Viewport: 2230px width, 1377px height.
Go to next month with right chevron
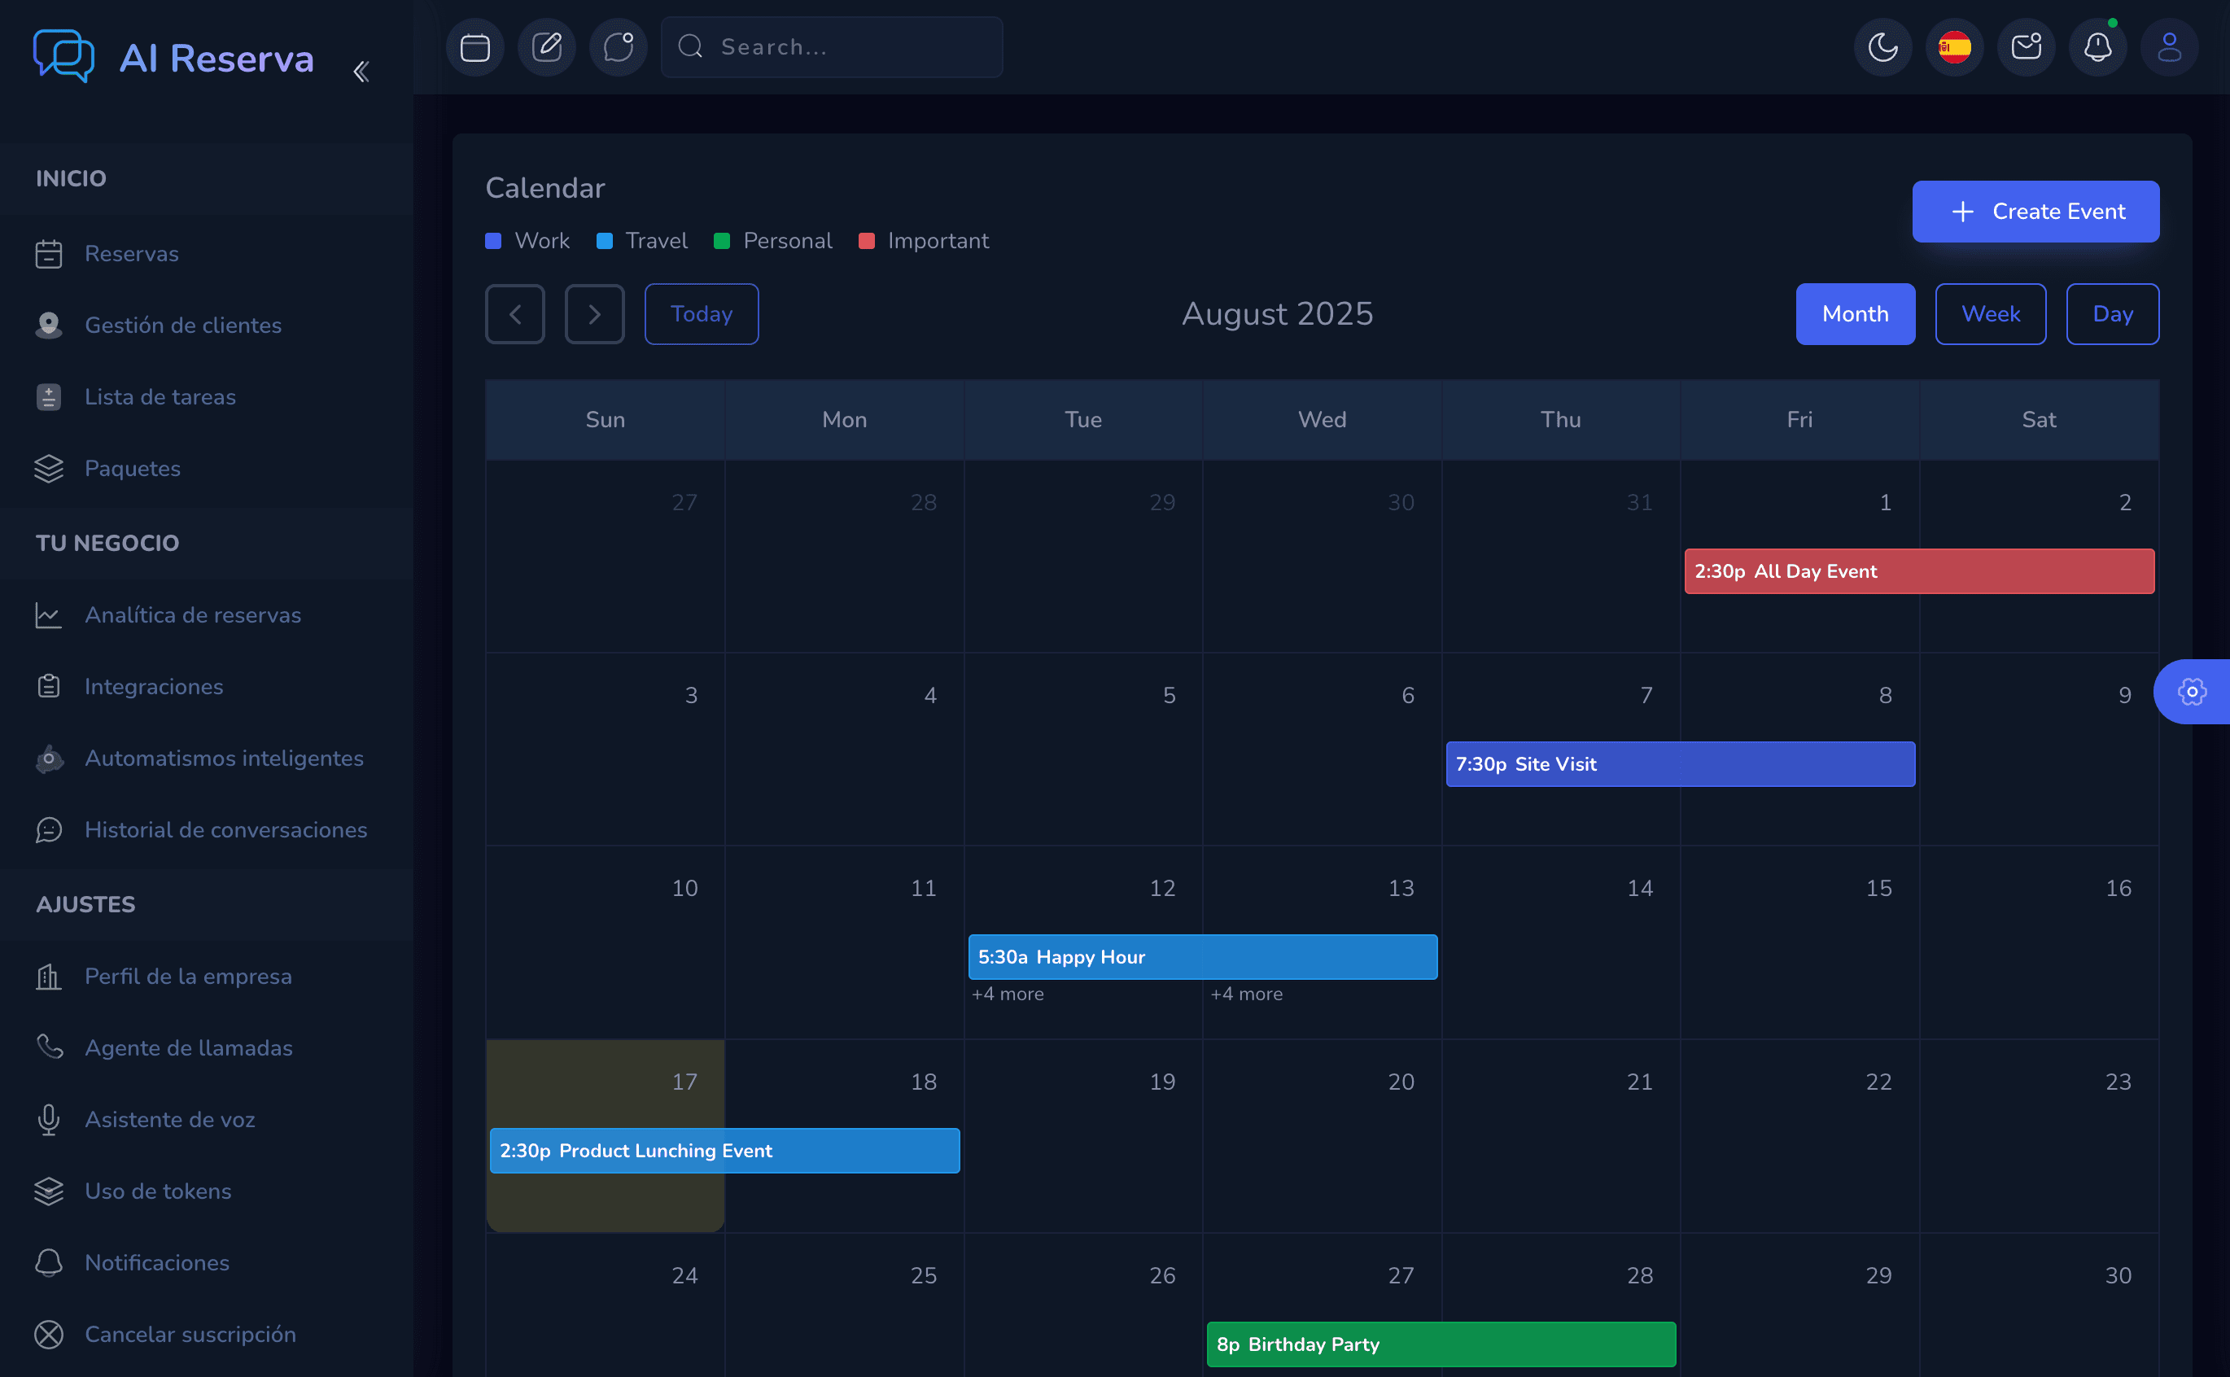coord(593,314)
